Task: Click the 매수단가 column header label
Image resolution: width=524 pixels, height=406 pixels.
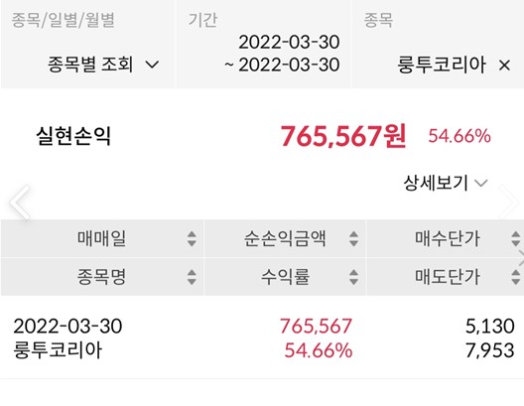Action: pos(448,238)
